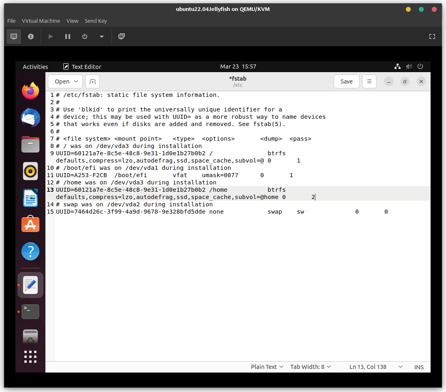This screenshot has height=392, width=446.
Task: Open the text editor hamburger menu
Action: pos(369,81)
